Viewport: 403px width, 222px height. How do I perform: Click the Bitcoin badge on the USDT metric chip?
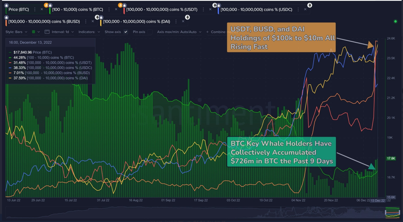pyautogui.click(x=121, y=6)
